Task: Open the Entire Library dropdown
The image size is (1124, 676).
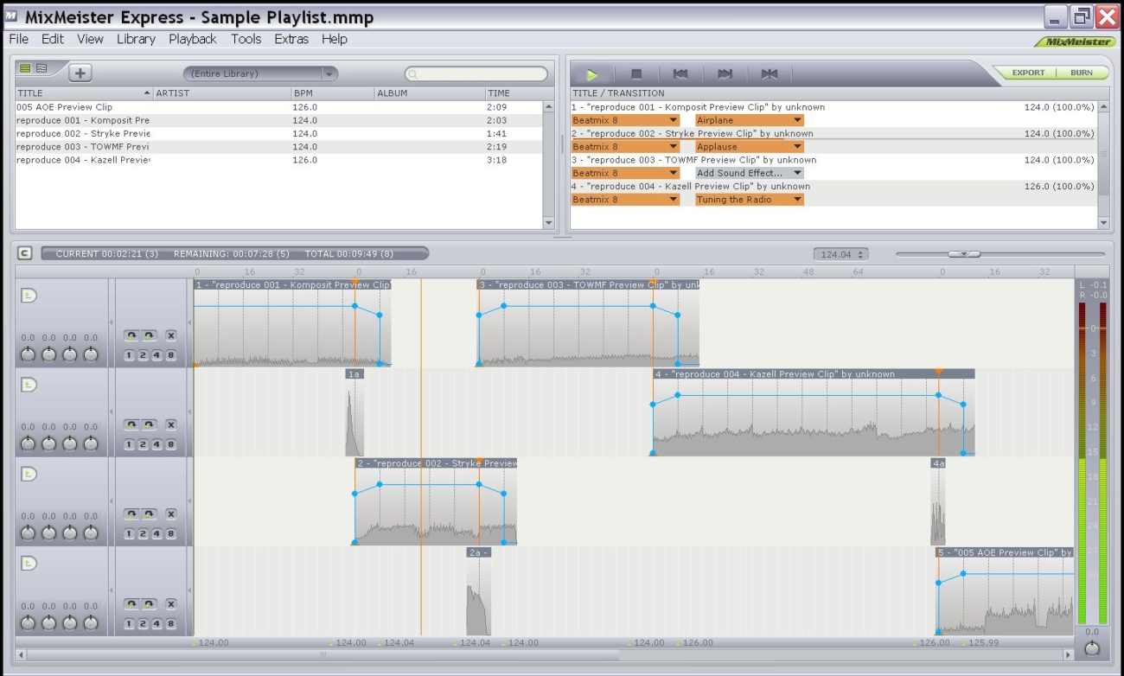Action: point(260,74)
